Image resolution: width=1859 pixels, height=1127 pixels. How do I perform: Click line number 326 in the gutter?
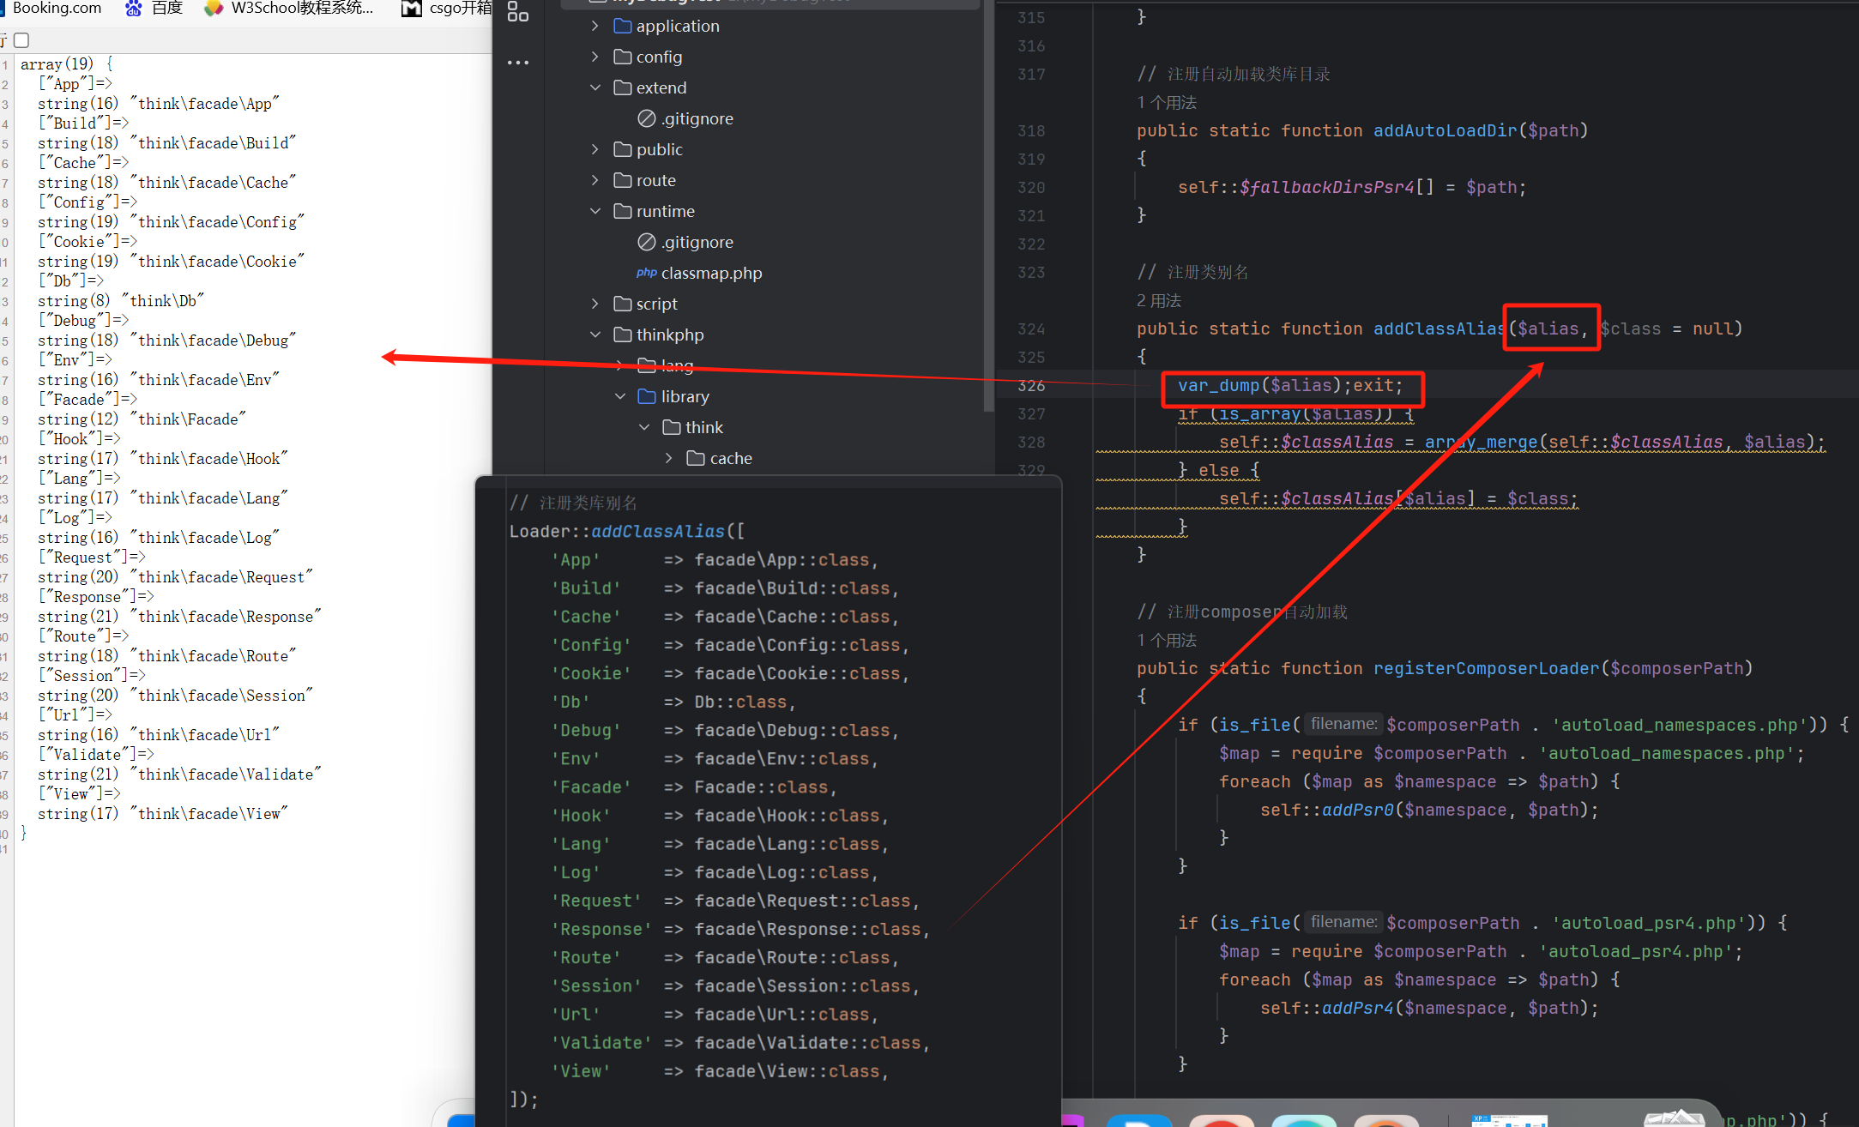coord(1031,386)
